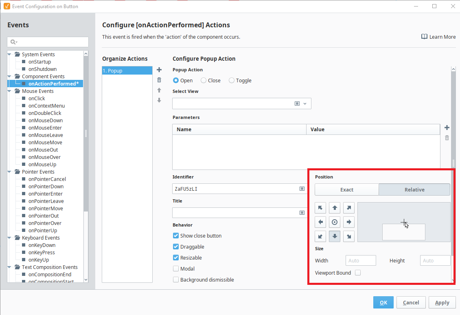Click the Height input field
460x315 pixels.
(x=435, y=260)
